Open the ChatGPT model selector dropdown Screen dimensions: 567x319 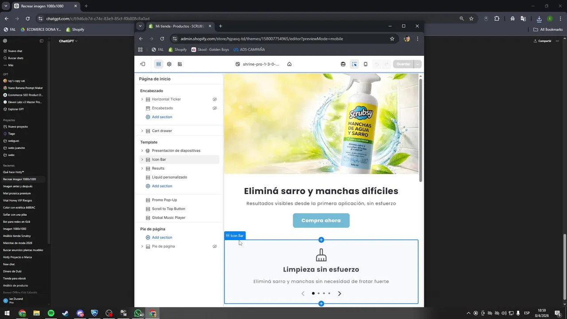coord(68,41)
